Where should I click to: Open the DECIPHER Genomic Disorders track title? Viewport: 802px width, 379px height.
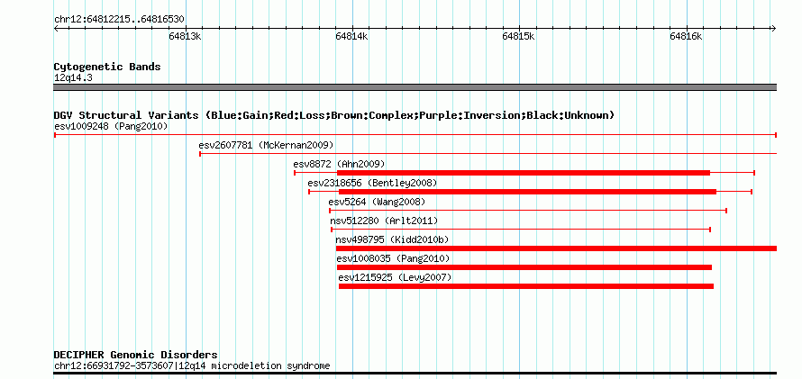click(135, 355)
